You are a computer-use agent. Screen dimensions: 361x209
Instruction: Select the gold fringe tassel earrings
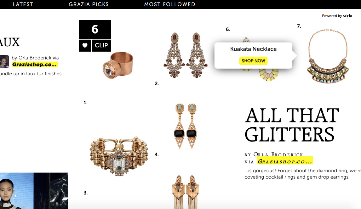coord(185,192)
